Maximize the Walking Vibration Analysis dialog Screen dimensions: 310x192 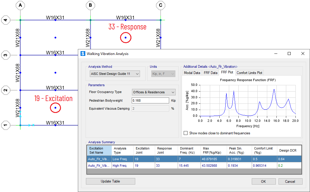pos(289,54)
